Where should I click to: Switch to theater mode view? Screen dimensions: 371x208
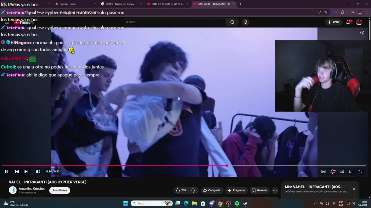(342, 172)
